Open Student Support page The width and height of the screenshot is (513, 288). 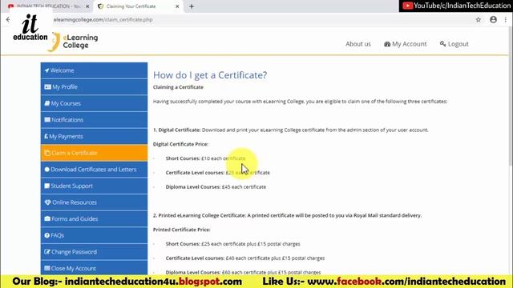tap(94, 186)
